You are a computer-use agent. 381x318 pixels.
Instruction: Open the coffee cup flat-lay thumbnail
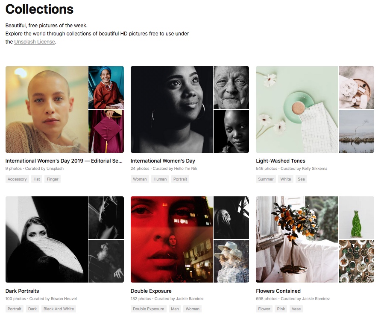(297, 109)
